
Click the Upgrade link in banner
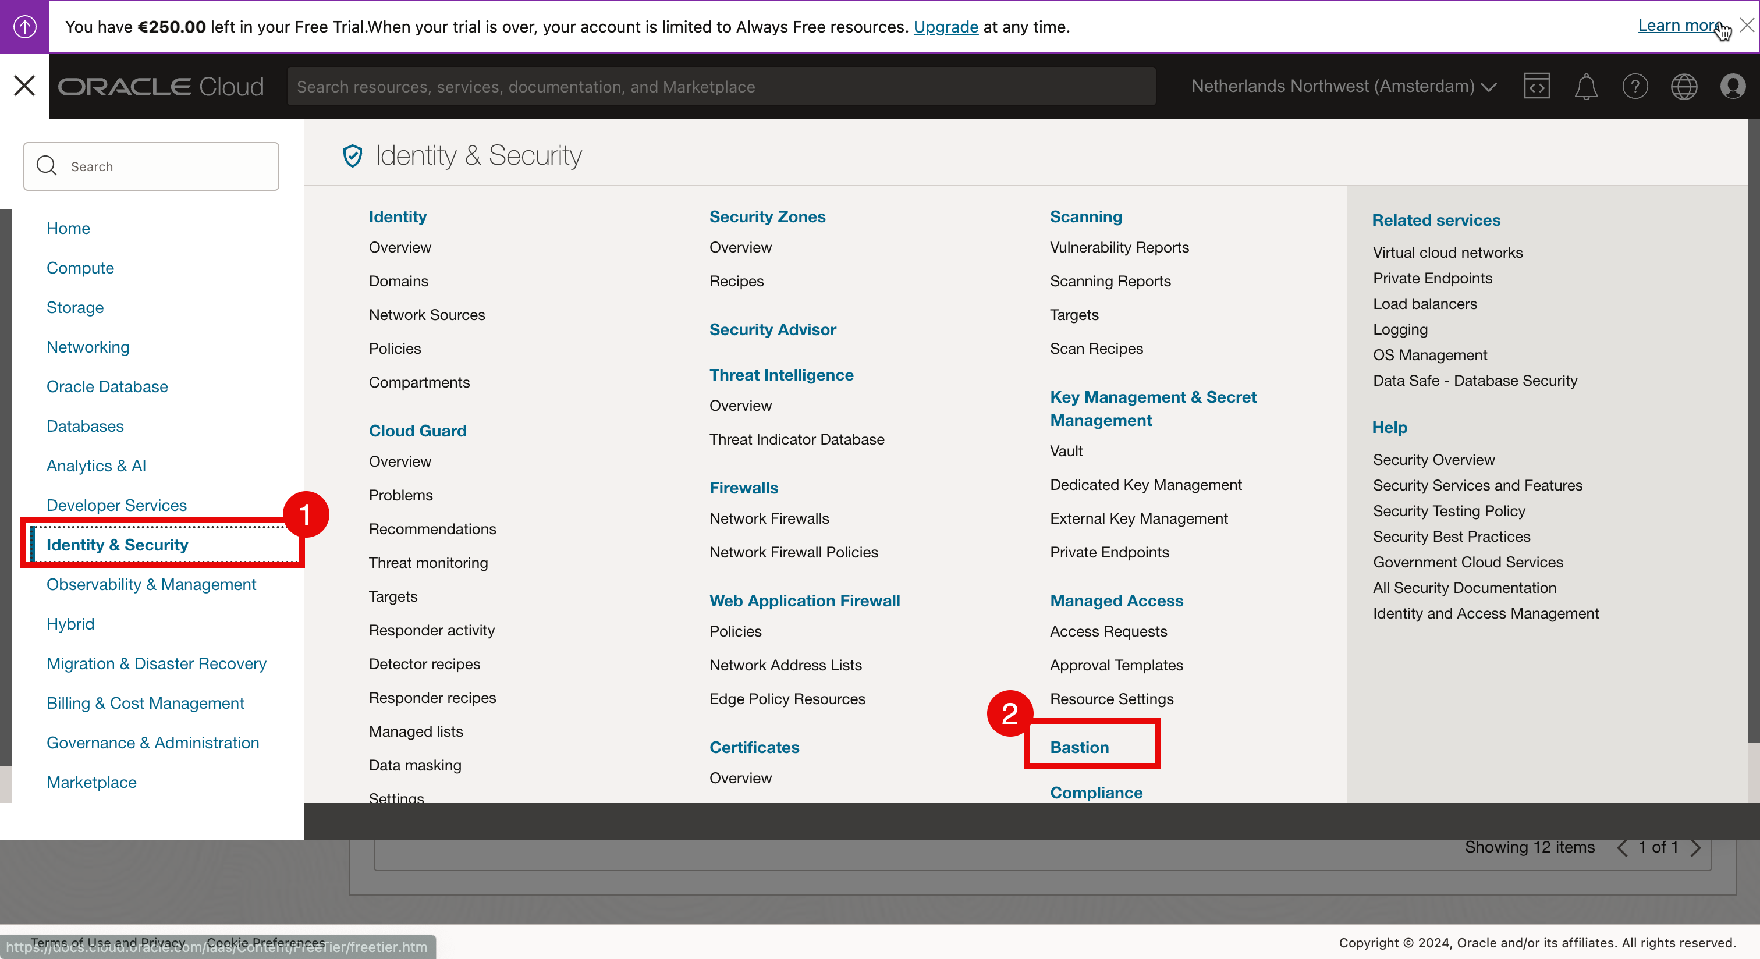coord(945,27)
